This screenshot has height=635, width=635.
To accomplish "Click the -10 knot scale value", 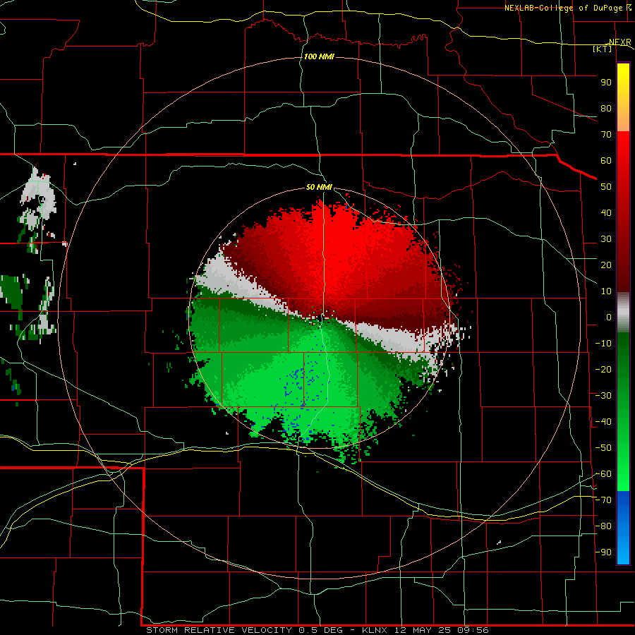I will 603,344.
